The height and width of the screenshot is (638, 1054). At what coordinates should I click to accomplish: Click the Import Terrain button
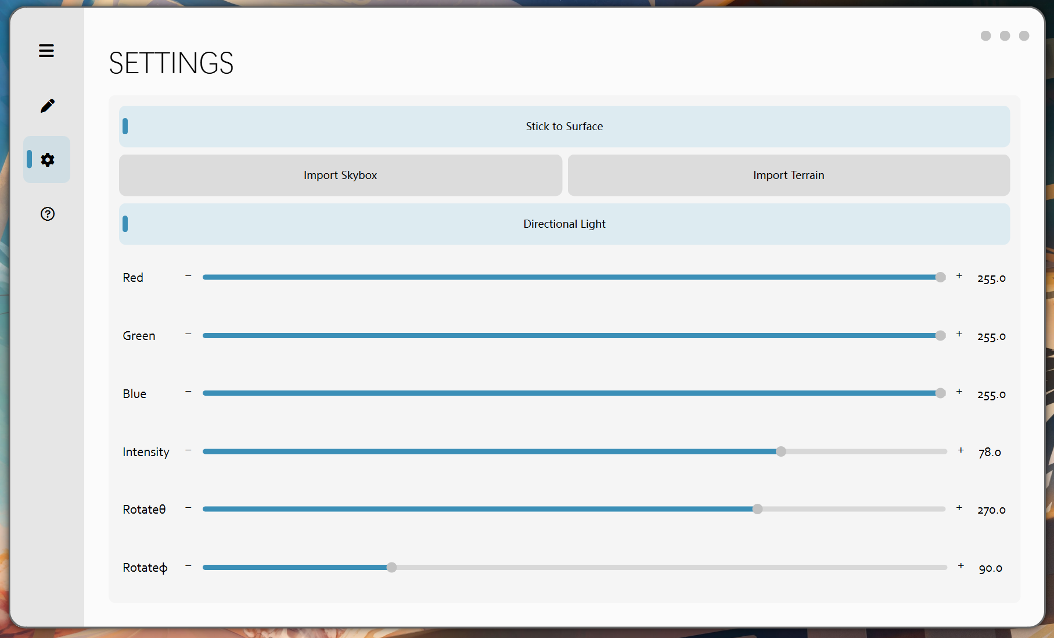point(789,175)
